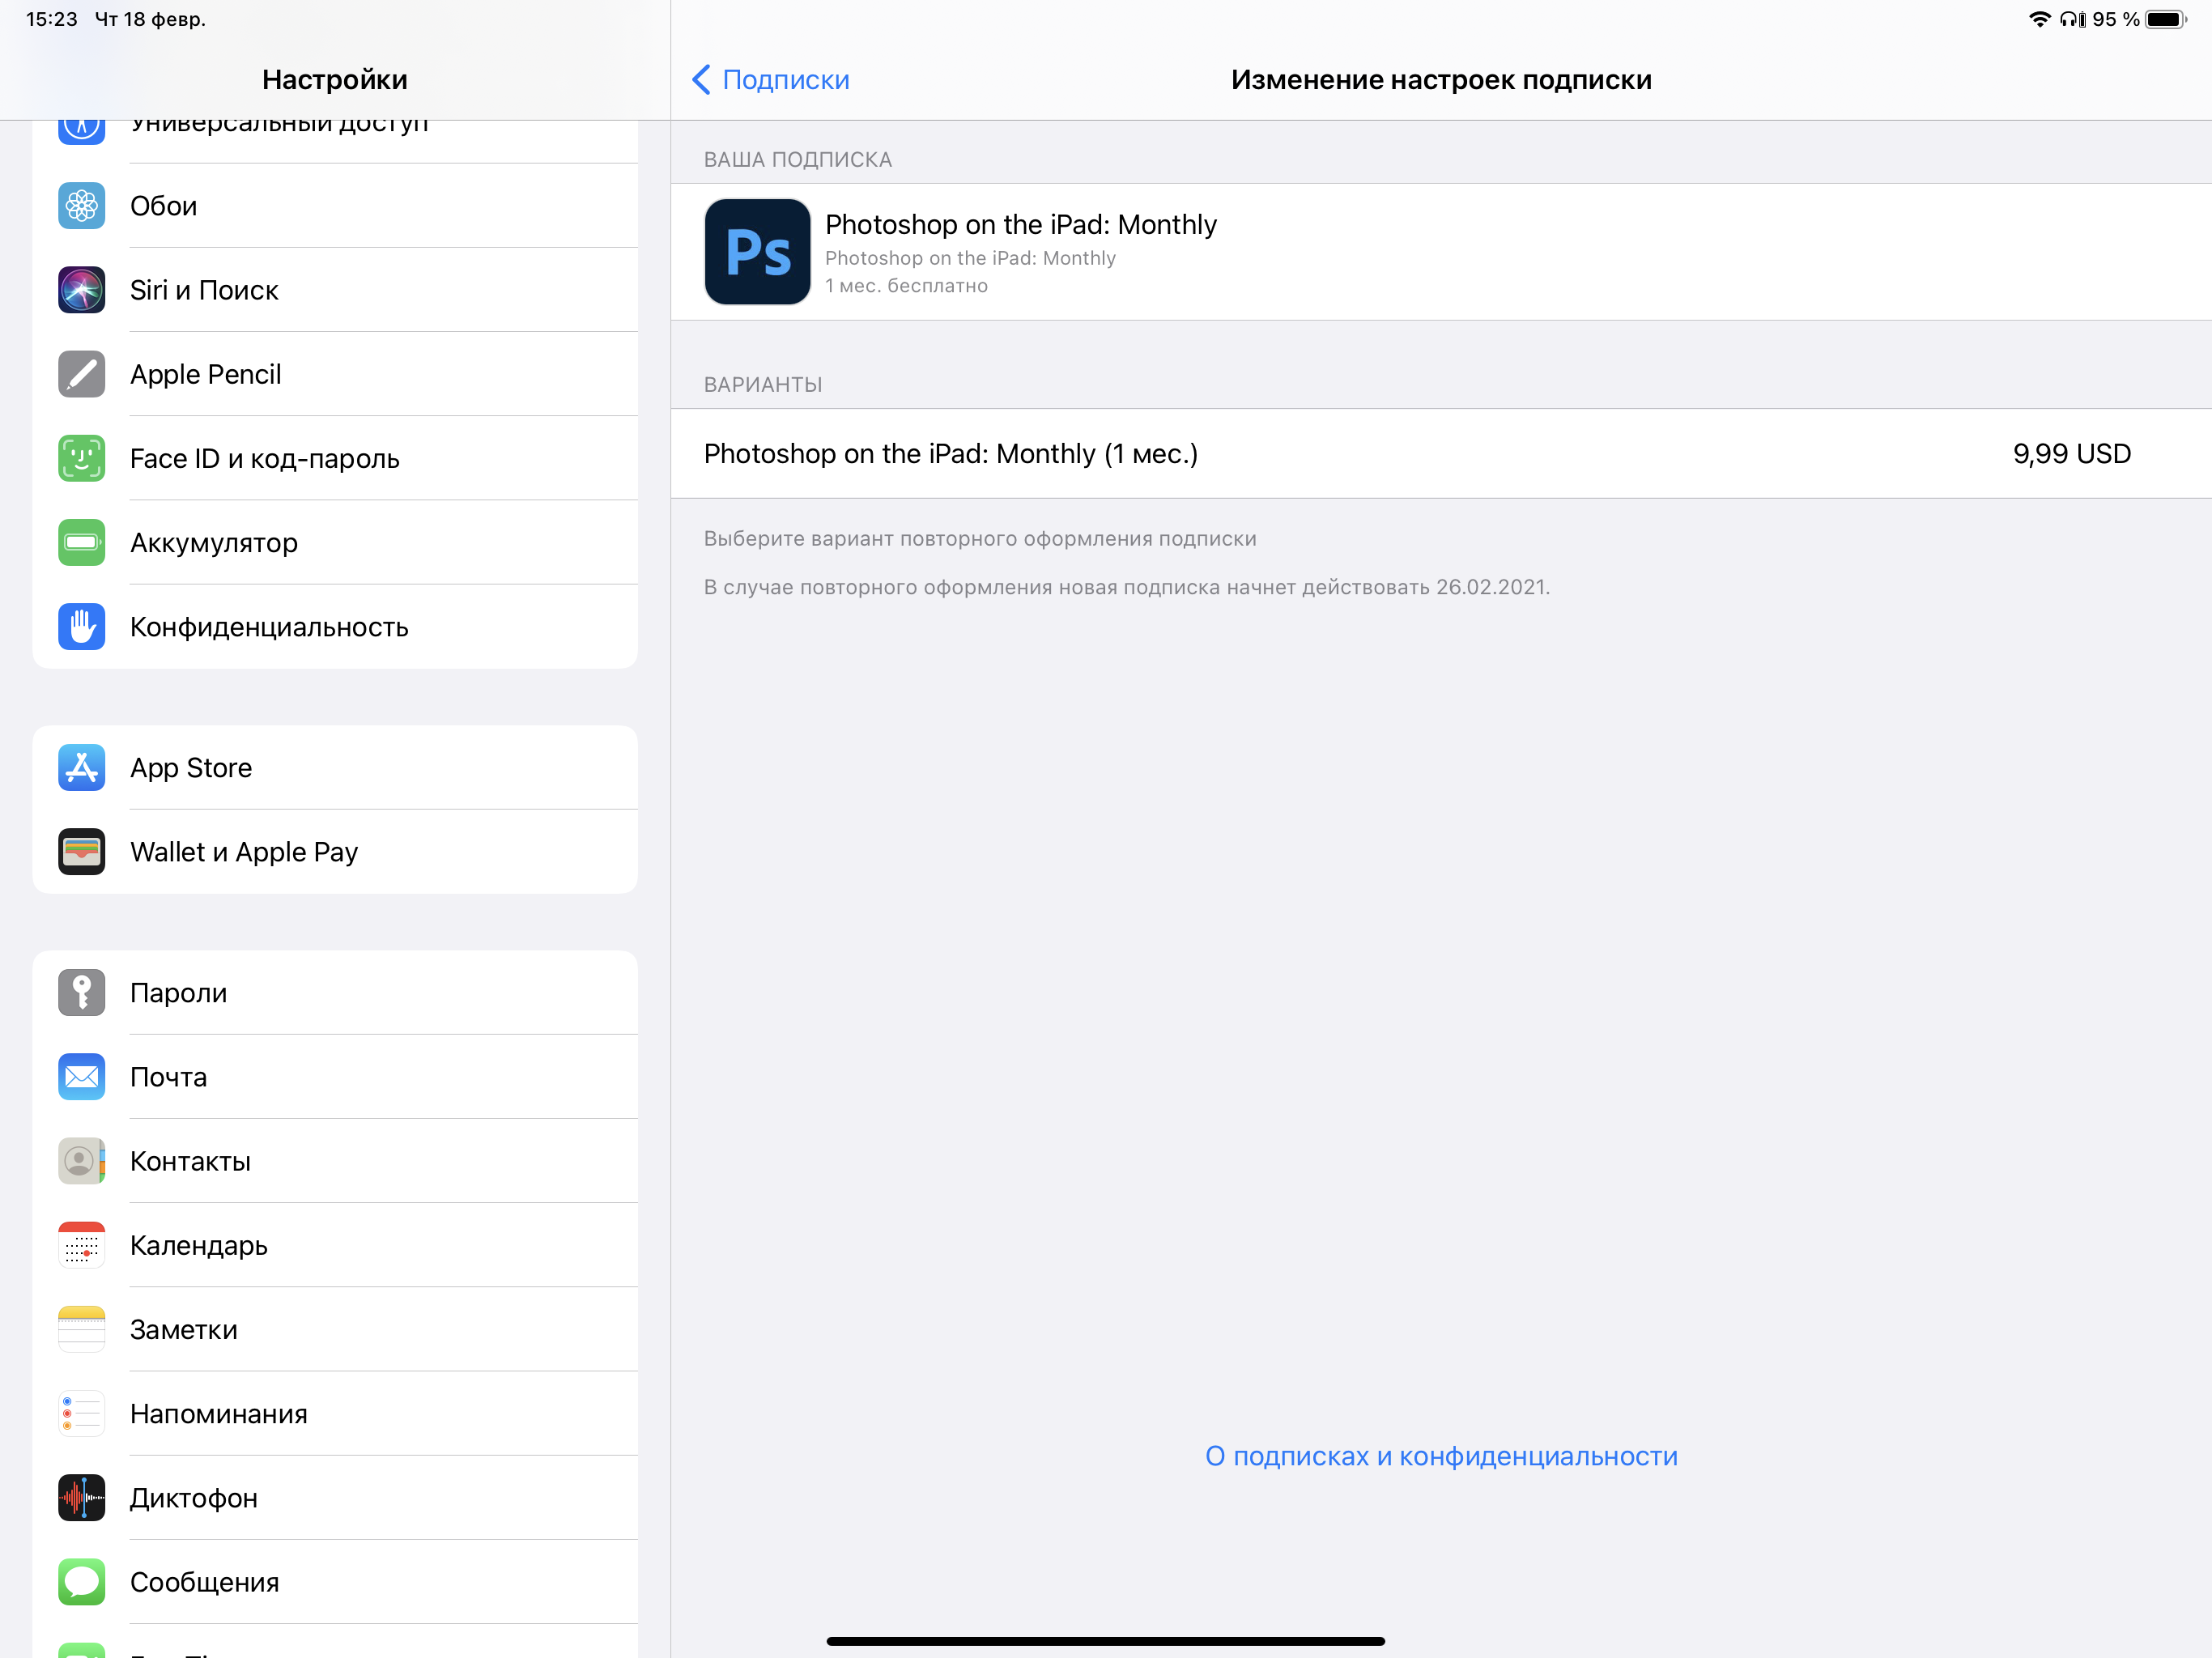
Task: Open Пароли settings
Action: (x=335, y=993)
